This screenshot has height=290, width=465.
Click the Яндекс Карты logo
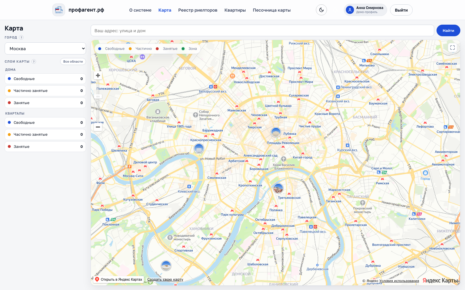(440, 280)
